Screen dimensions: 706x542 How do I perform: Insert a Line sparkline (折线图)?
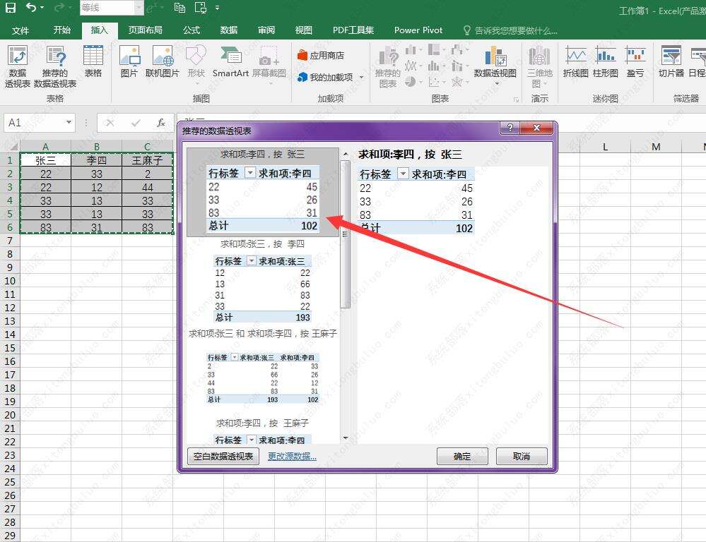(x=576, y=62)
